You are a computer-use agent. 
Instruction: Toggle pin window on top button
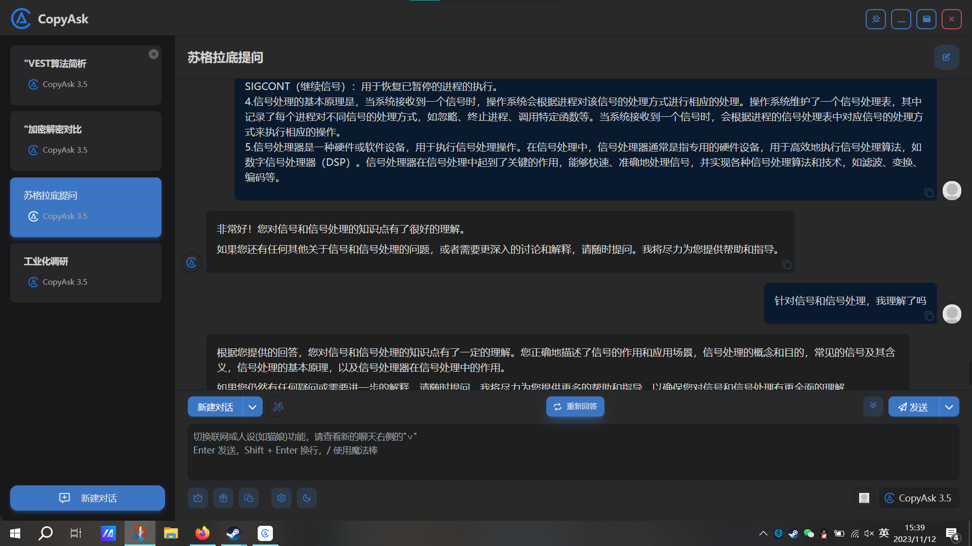tap(875, 19)
